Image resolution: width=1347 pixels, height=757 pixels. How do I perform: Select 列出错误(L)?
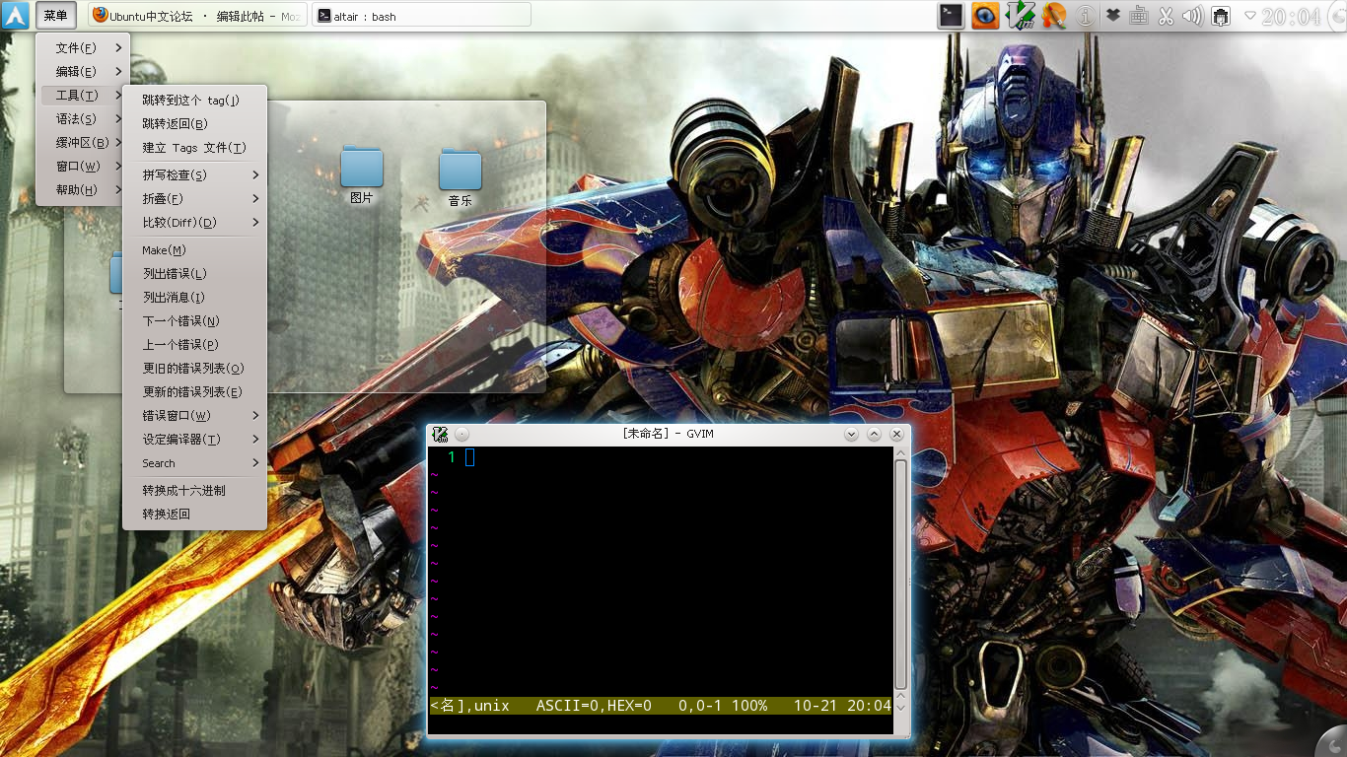[194, 273]
